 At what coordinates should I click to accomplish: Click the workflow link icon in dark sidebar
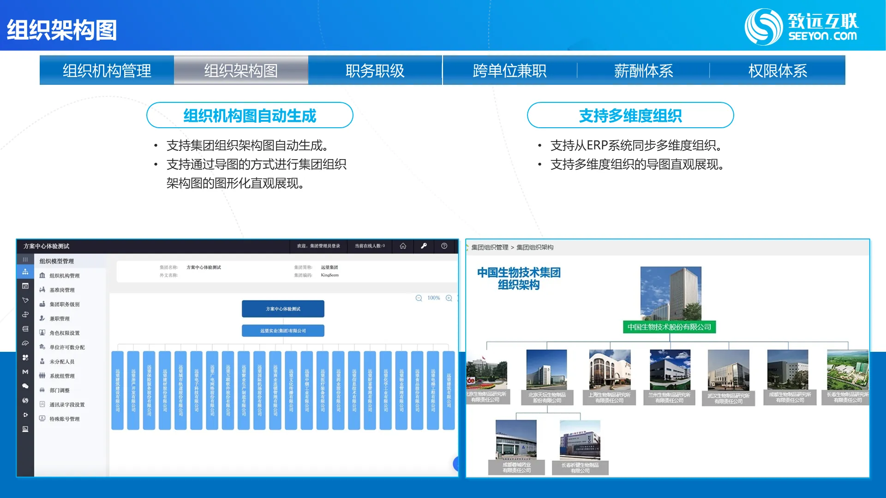point(25,314)
